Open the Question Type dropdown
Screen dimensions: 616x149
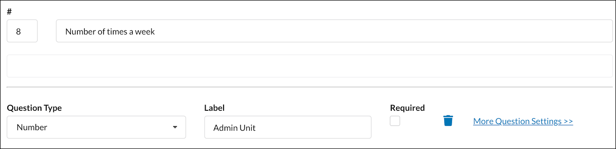[96, 127]
